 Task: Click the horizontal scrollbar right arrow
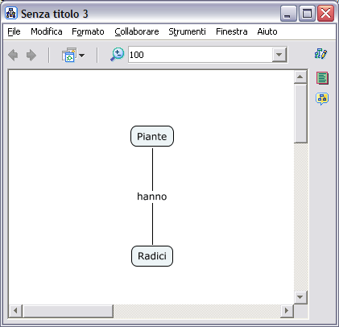(x=287, y=311)
